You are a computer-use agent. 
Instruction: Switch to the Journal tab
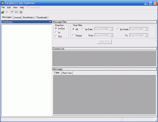(17, 18)
